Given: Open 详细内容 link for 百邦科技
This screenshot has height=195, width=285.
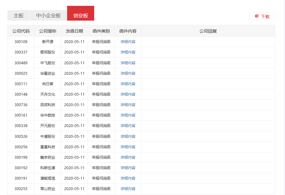Looking at the screenshot, I should point(128,105).
